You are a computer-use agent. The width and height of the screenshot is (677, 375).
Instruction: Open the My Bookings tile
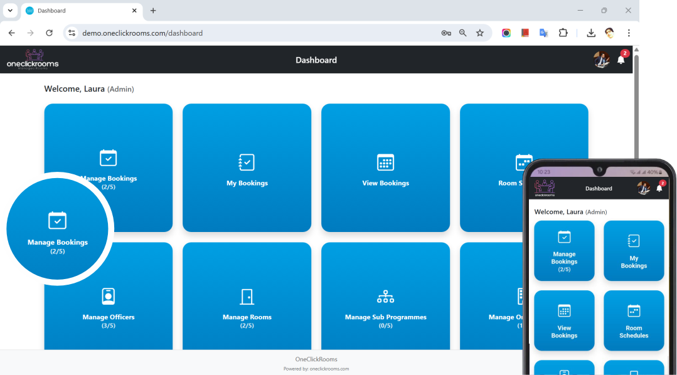click(247, 168)
